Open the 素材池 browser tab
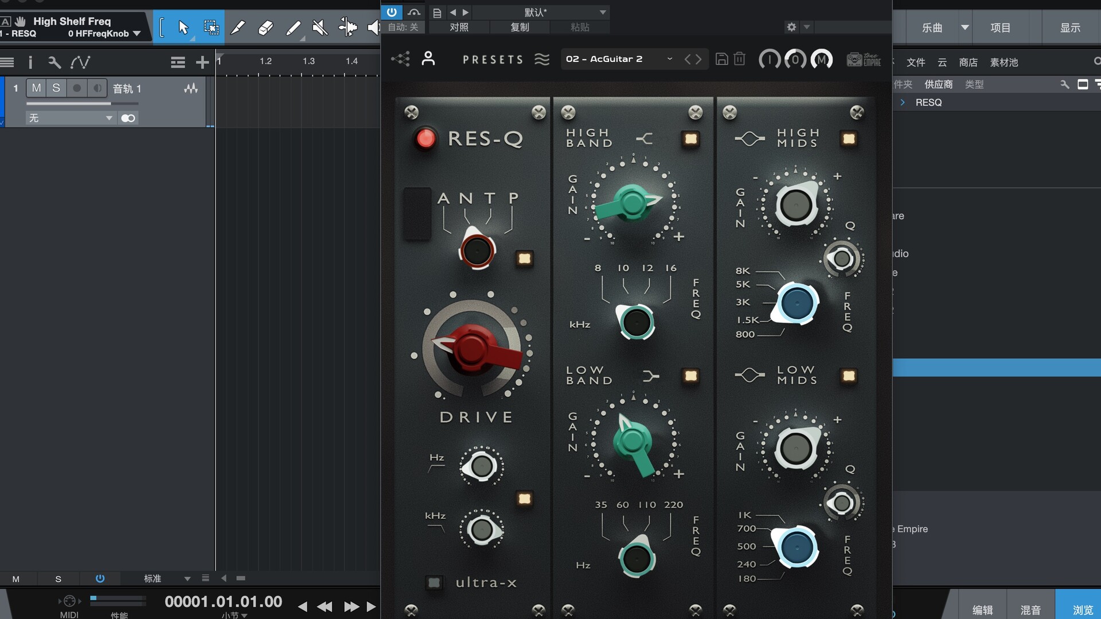Image resolution: width=1101 pixels, height=619 pixels. coord(1004,62)
